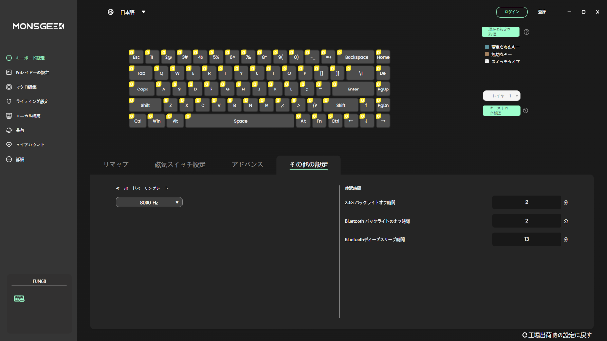
Task: Open Fn layer settings icon
Action: pos(9,72)
